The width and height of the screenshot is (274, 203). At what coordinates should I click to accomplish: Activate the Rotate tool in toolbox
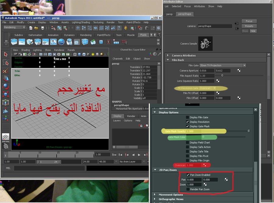[x=5, y=86]
